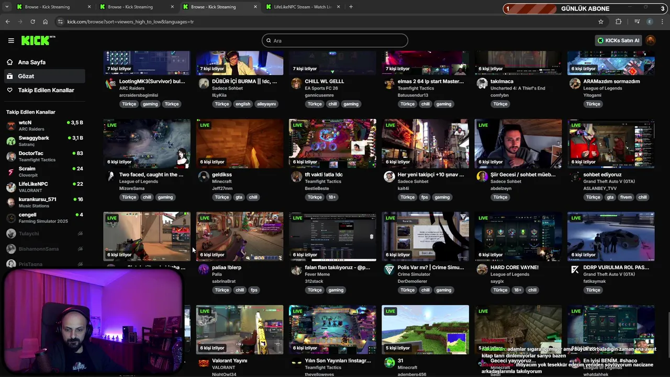Screen dimensions: 670x377
Task: Open a new tab with the plus button
Action: (x=351, y=7)
